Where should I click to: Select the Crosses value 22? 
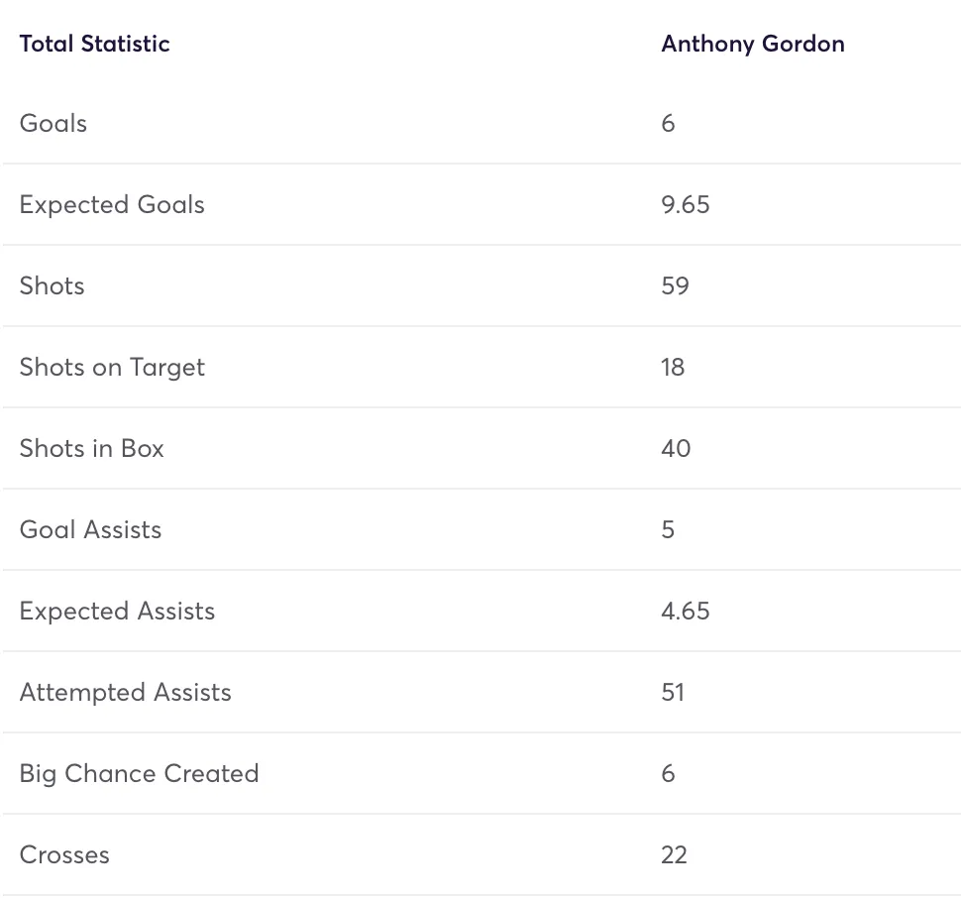[x=674, y=855]
